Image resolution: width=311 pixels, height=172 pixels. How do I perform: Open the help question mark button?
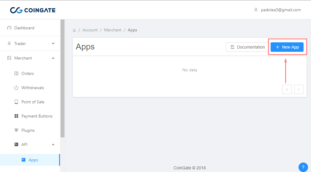coord(303,167)
